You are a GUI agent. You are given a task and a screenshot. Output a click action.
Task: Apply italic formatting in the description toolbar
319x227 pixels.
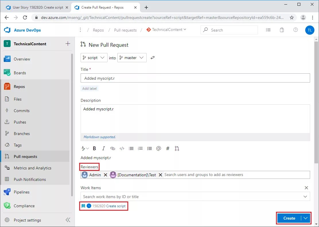(x=103, y=148)
